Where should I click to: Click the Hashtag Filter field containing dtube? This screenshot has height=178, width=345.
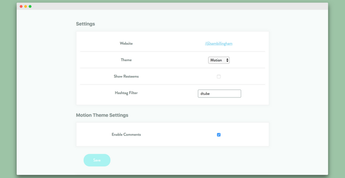[219, 93]
